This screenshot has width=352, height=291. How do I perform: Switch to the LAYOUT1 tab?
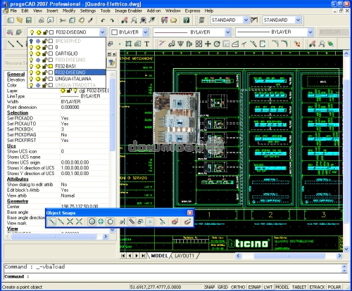click(x=184, y=256)
